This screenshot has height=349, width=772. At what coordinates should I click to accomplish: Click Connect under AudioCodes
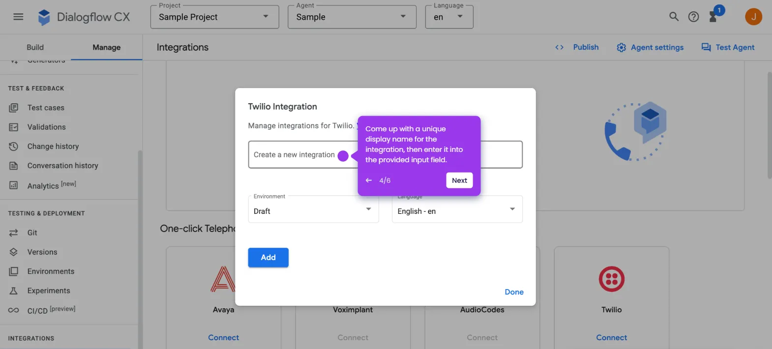pyautogui.click(x=482, y=338)
